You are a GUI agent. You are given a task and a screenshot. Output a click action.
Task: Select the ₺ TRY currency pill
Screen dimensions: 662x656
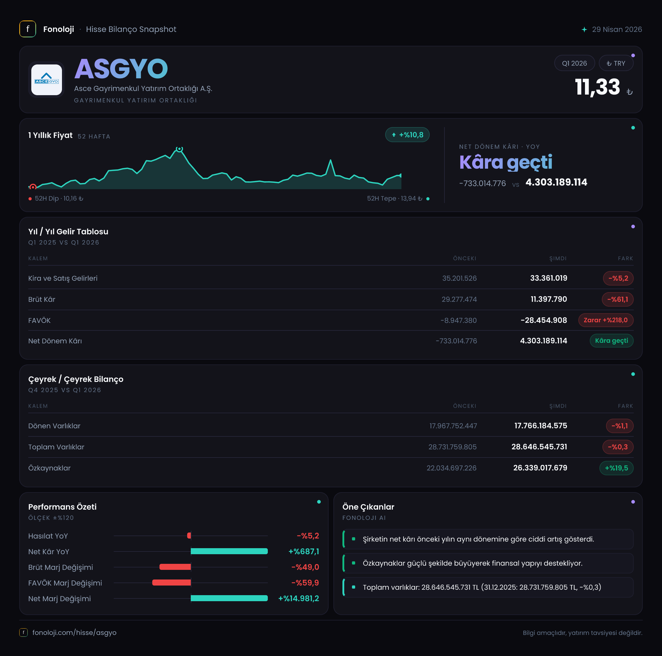[x=616, y=64]
